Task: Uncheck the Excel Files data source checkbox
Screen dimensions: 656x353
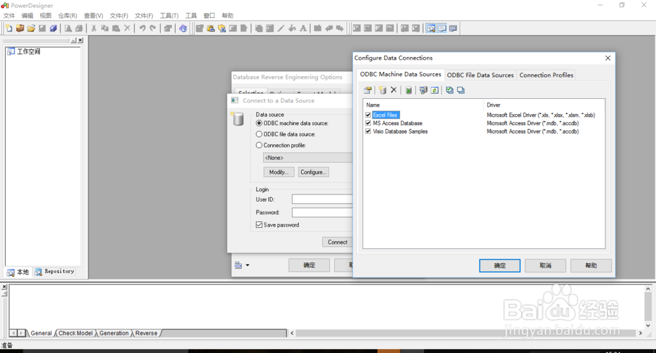Action: click(368, 115)
